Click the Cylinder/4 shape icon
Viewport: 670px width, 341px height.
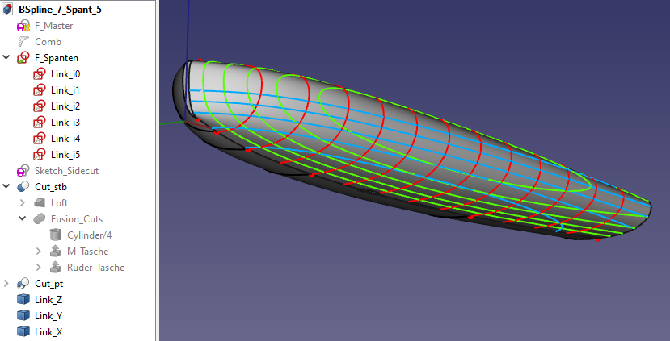click(x=56, y=235)
